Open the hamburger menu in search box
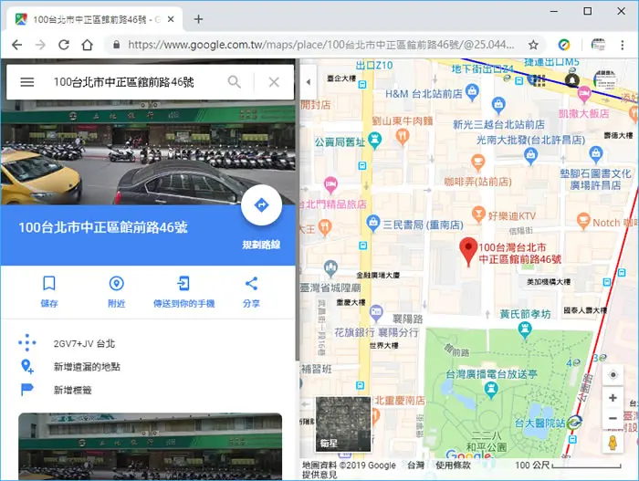639x481 pixels. click(x=27, y=82)
